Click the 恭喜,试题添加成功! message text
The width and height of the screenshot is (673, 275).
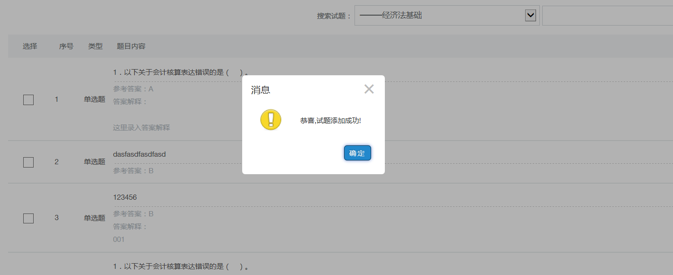click(330, 121)
